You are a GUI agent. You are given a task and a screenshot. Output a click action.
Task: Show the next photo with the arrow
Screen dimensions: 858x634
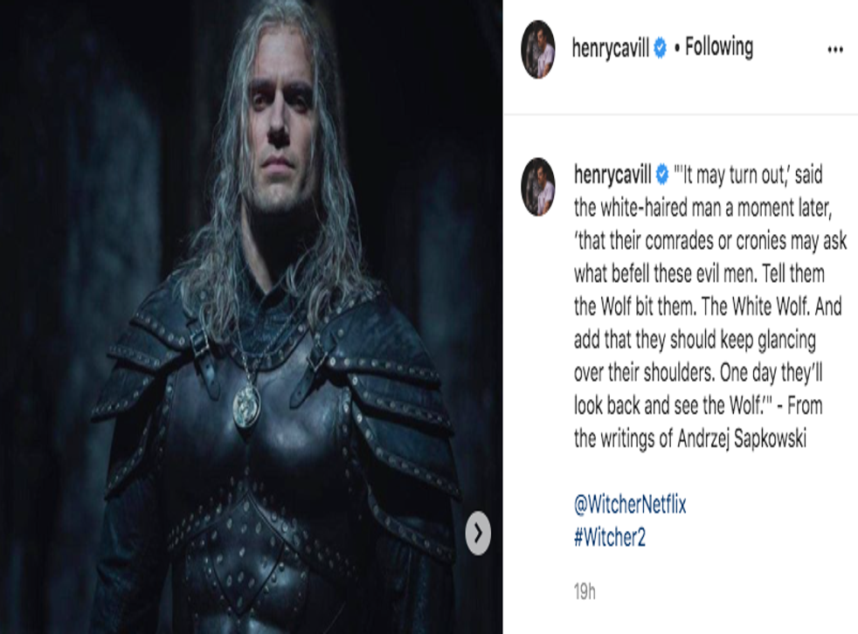pyautogui.click(x=478, y=533)
